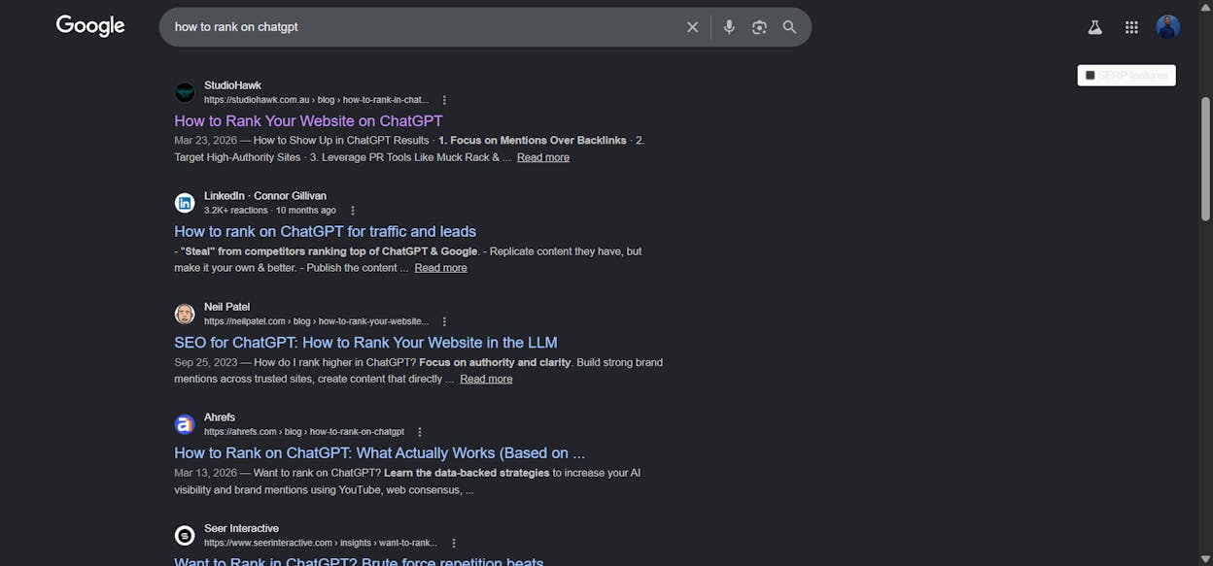Screen dimensions: 1213x566
Task: Click into the search query input
Action: tap(423, 27)
